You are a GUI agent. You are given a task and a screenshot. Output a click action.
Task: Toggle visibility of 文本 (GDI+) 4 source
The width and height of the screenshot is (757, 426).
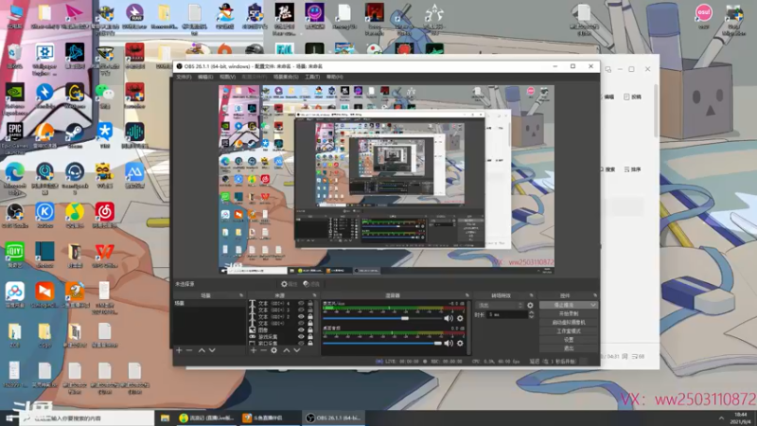pos(301,303)
